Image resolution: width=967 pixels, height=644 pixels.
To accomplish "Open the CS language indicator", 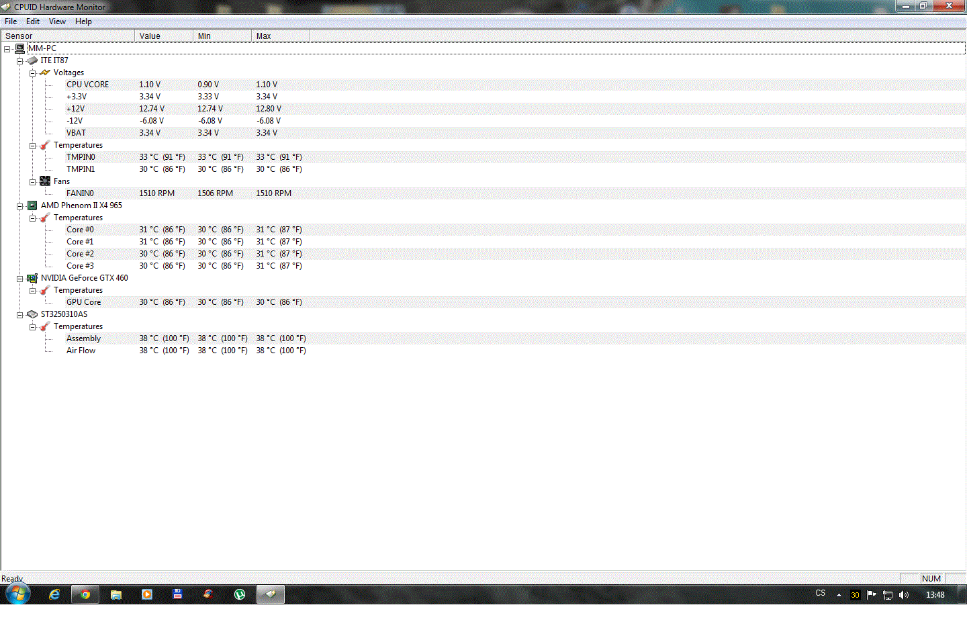I will [821, 594].
